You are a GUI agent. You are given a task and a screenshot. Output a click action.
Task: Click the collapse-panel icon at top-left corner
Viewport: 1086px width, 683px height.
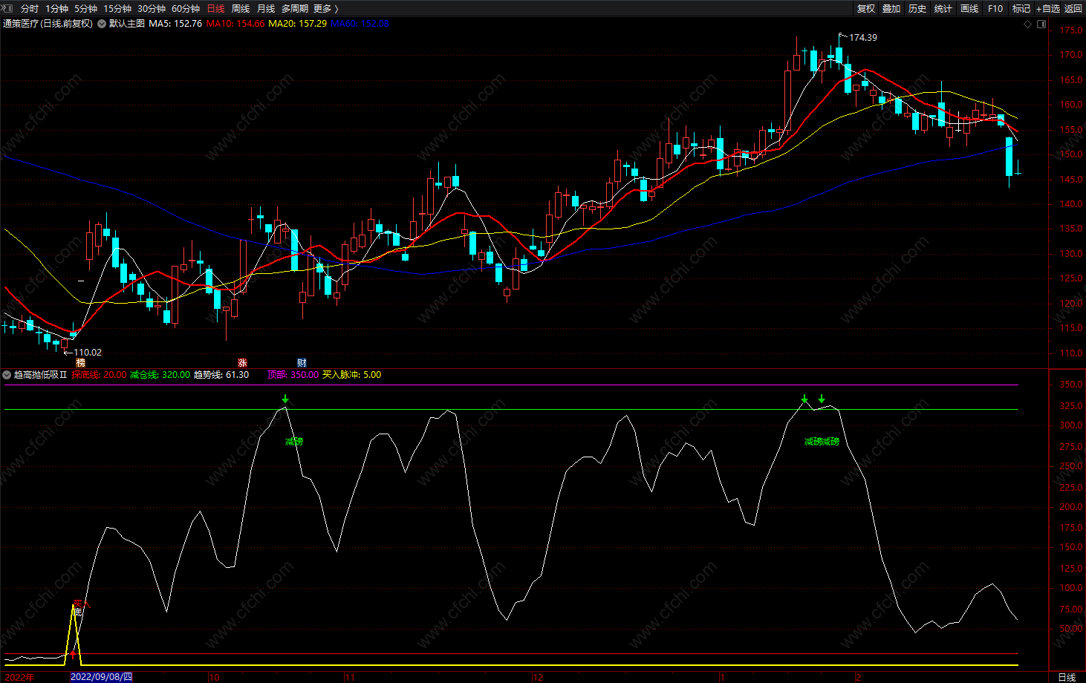coord(7,8)
